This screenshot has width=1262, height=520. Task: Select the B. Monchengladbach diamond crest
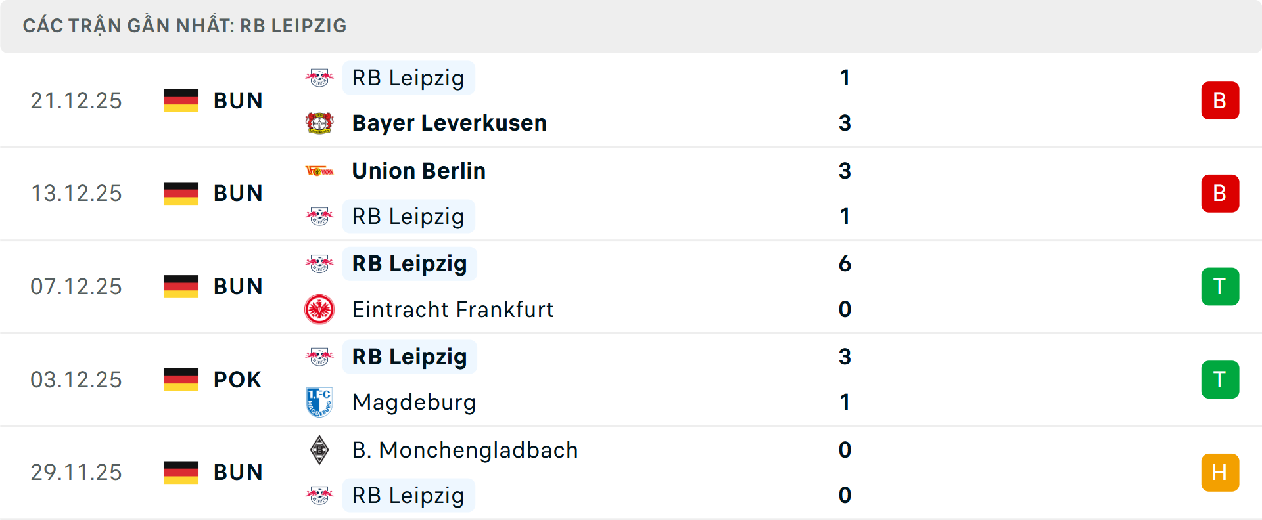tap(320, 450)
